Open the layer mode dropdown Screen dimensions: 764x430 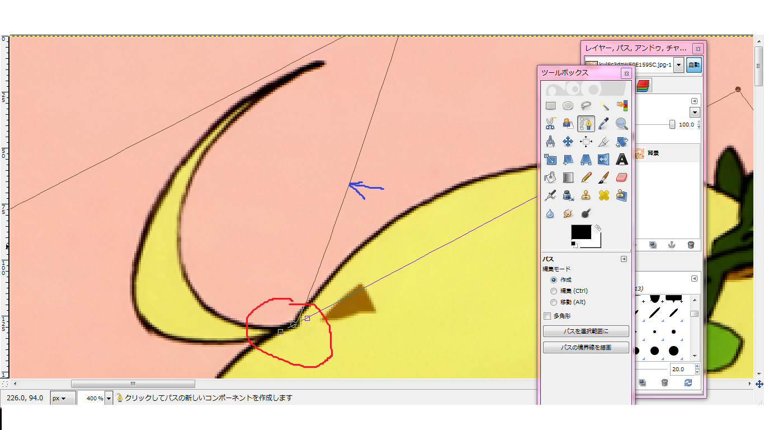coord(695,113)
